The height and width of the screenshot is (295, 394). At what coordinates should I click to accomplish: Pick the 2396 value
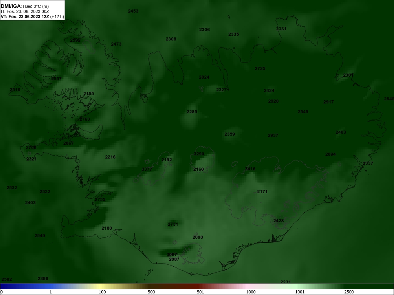pyautogui.click(x=43, y=279)
